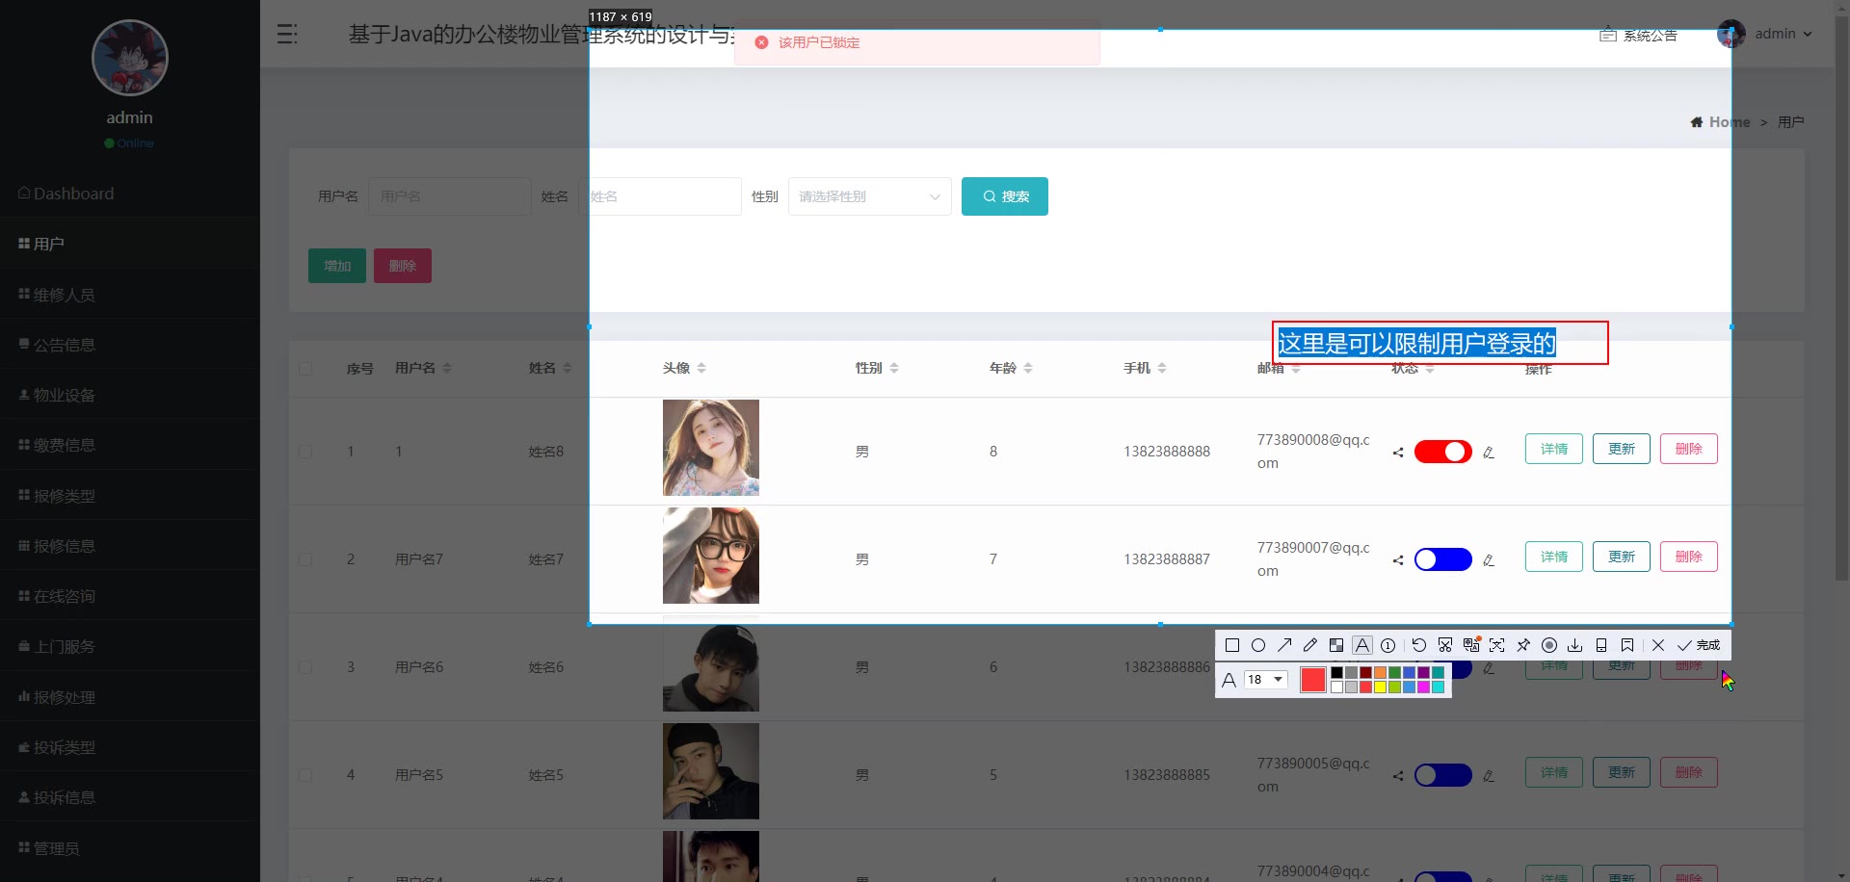Image resolution: width=1850 pixels, height=882 pixels.
Task: Pick the yellow color swatch
Action: pos(1380,687)
